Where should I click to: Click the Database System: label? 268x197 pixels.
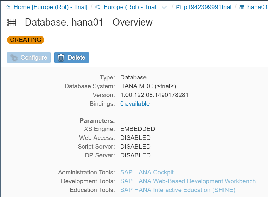pyautogui.click(x=90, y=86)
